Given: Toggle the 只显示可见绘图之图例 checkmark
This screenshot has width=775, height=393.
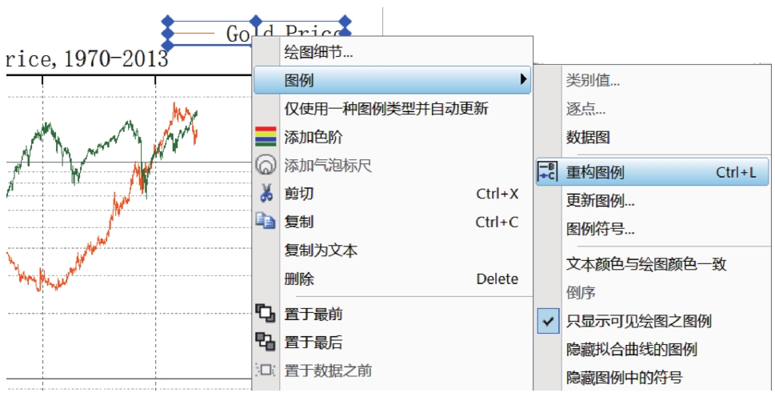Looking at the screenshot, I should click(548, 321).
